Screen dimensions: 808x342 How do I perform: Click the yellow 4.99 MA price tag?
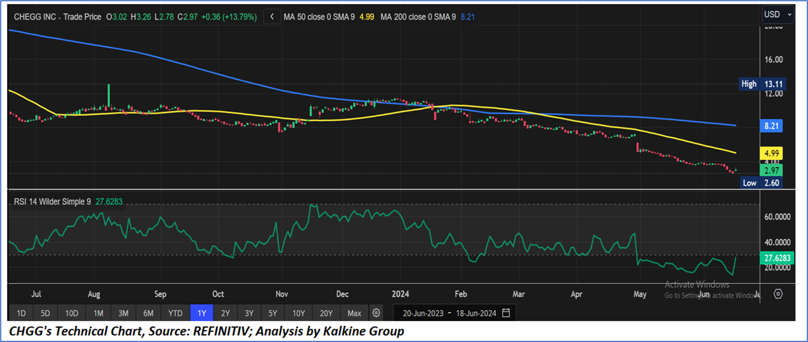770,153
